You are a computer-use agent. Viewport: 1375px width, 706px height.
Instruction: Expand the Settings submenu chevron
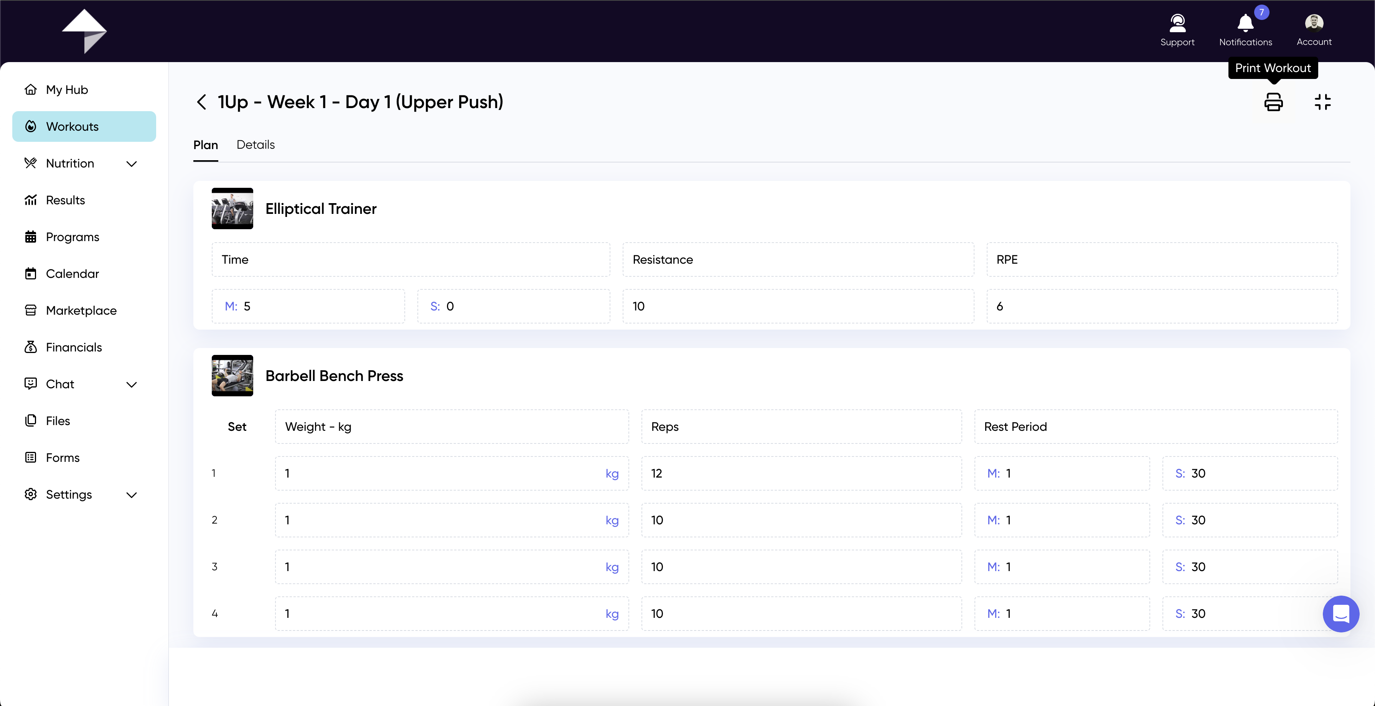click(x=131, y=495)
